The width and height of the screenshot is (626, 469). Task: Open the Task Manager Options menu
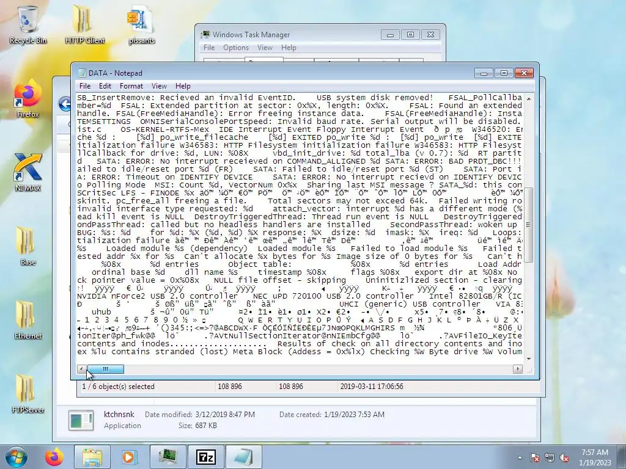click(235, 48)
